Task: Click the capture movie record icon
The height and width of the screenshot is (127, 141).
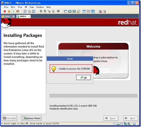Action: pos(100,11)
